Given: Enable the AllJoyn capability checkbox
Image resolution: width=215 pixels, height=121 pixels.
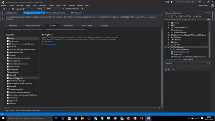Looking at the screenshot, I should point(8,38).
